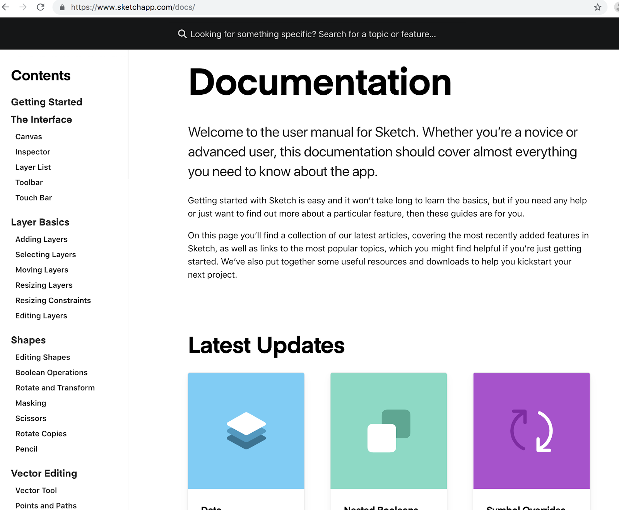619x510 pixels.
Task: Click the overlapping squares icon in green card
Action: pyautogui.click(x=389, y=431)
